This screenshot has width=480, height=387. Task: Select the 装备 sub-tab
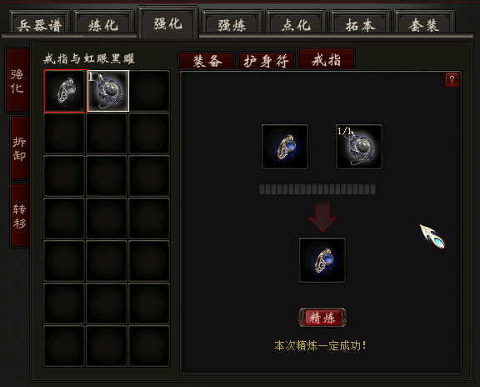pos(207,61)
